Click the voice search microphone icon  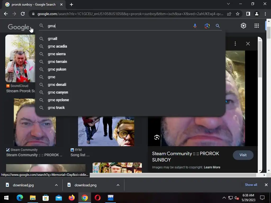click(x=195, y=26)
